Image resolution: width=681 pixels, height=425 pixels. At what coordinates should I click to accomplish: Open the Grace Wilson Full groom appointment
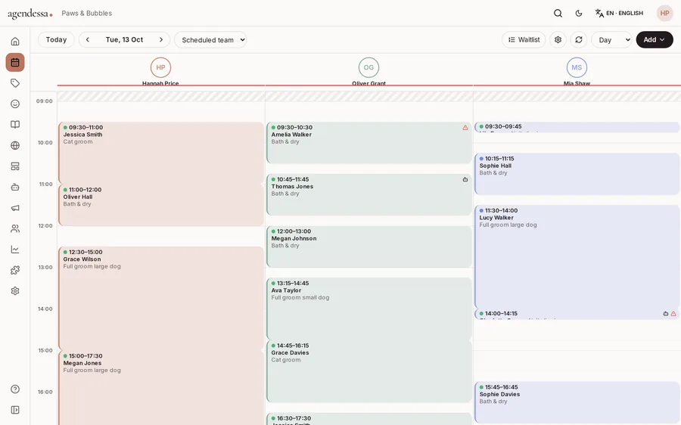pos(160,298)
